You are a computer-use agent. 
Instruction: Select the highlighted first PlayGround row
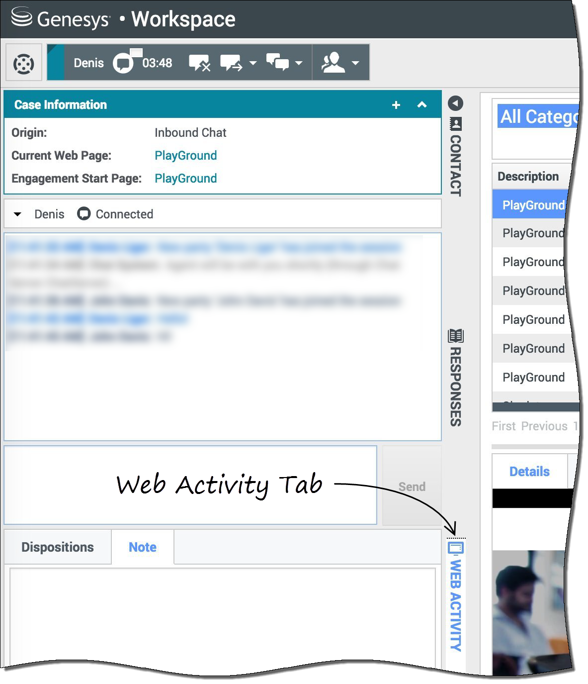(x=530, y=204)
